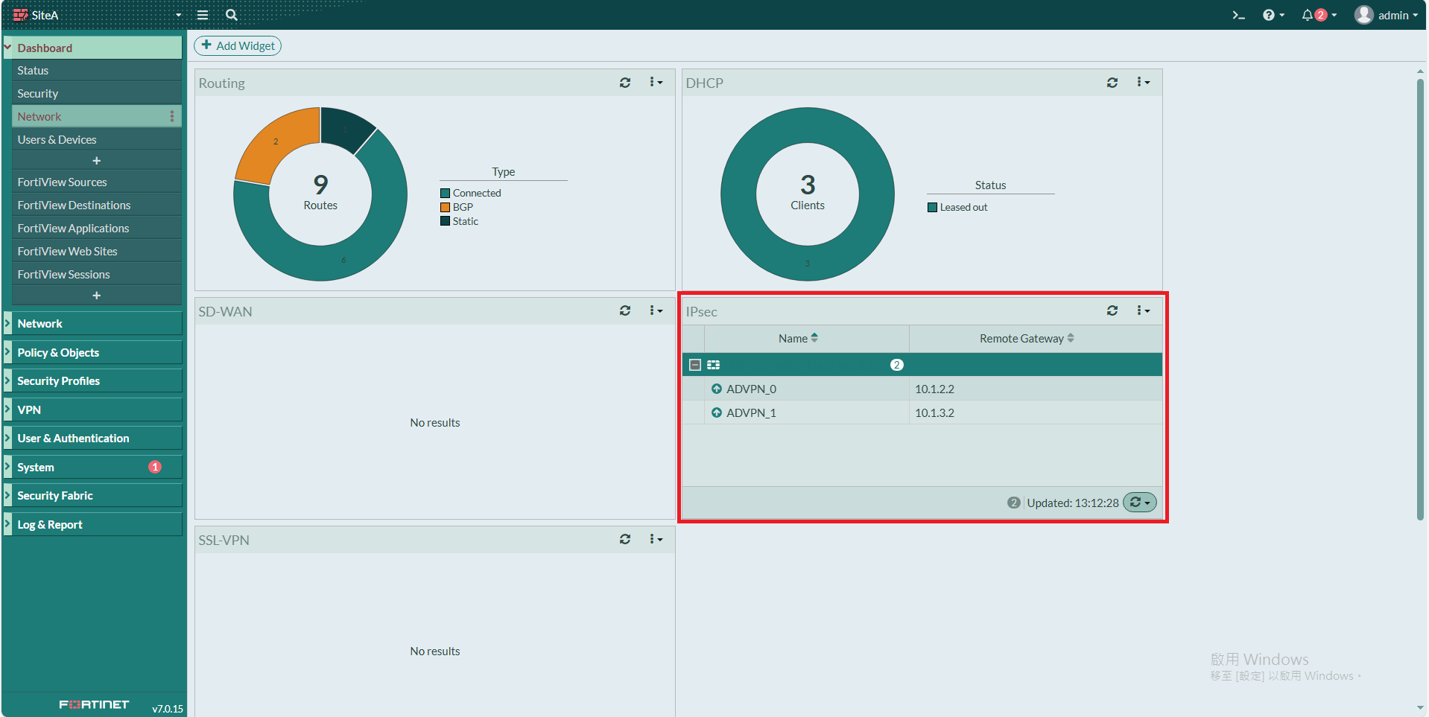Open DHCP widget options menu

(1143, 83)
